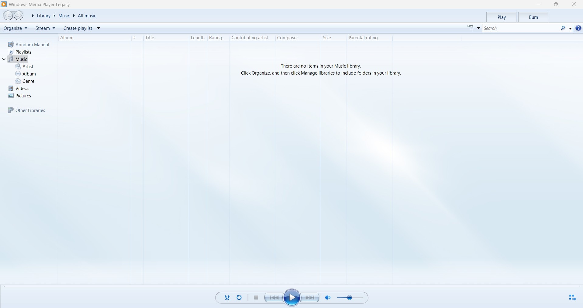Click the Windows Media Player title icon
583x308 pixels.
click(x=4, y=4)
